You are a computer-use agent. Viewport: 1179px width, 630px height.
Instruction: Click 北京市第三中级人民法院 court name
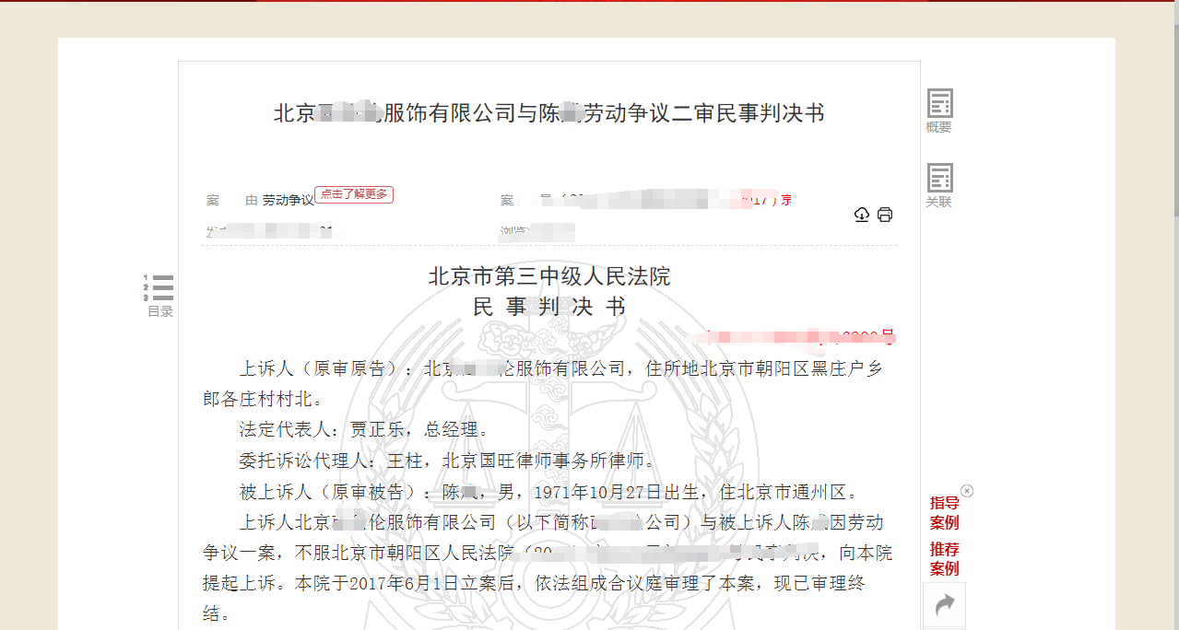click(549, 276)
